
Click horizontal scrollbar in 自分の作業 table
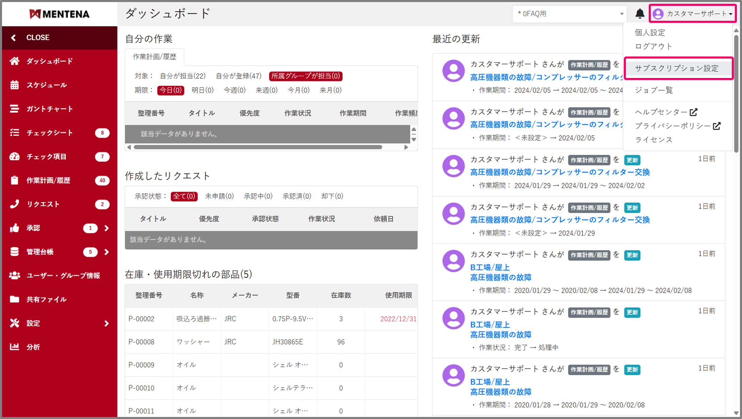258,147
